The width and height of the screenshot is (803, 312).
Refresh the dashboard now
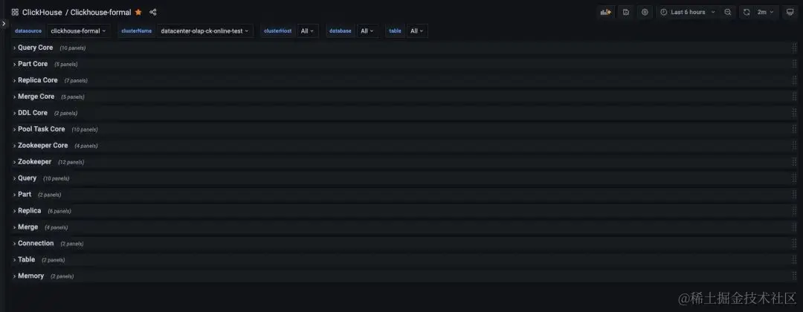[746, 12]
